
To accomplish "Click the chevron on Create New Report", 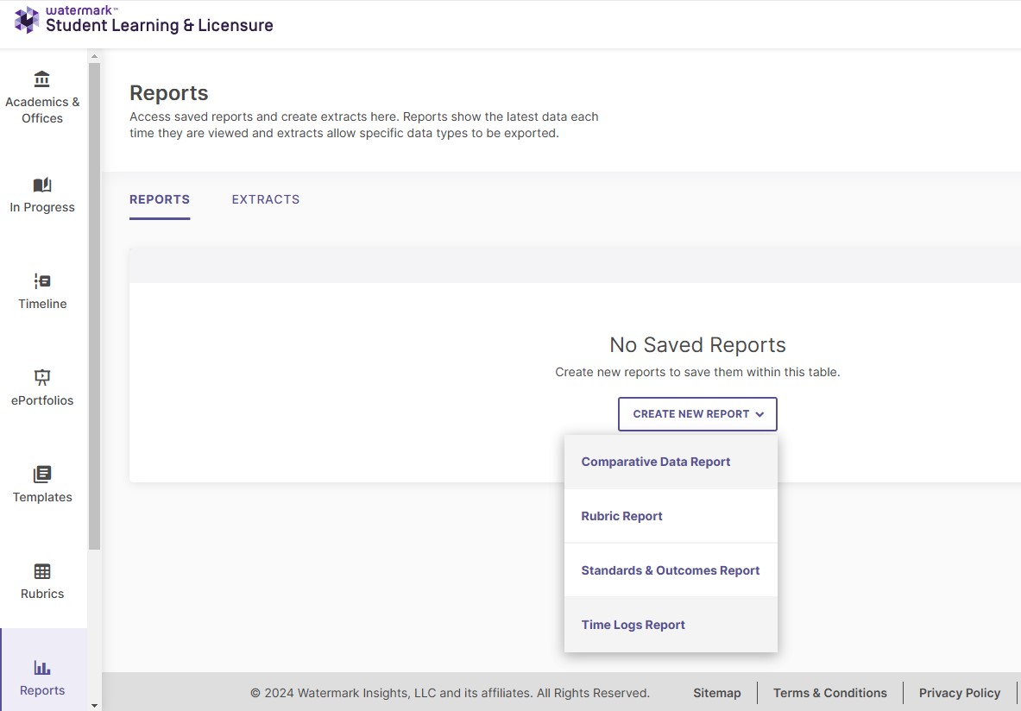I will (759, 414).
